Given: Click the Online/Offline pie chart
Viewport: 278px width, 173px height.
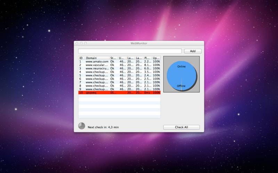Looking at the screenshot, I should point(181,76).
